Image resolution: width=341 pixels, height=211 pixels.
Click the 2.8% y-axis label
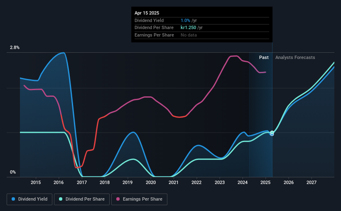15,48
